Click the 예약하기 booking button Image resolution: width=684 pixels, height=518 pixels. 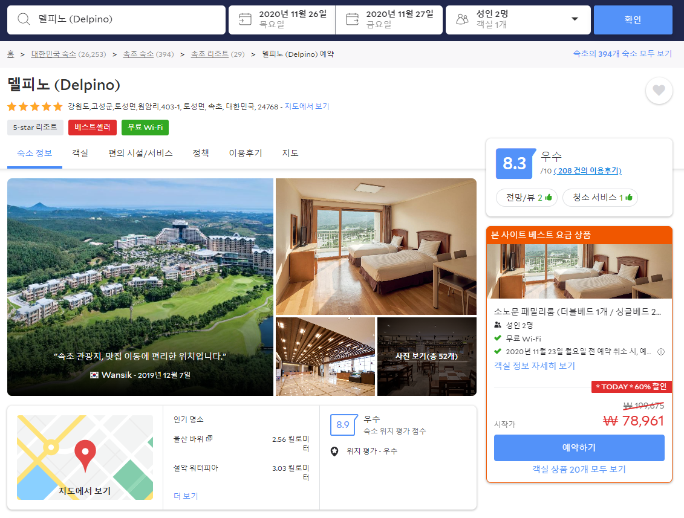coord(579,448)
